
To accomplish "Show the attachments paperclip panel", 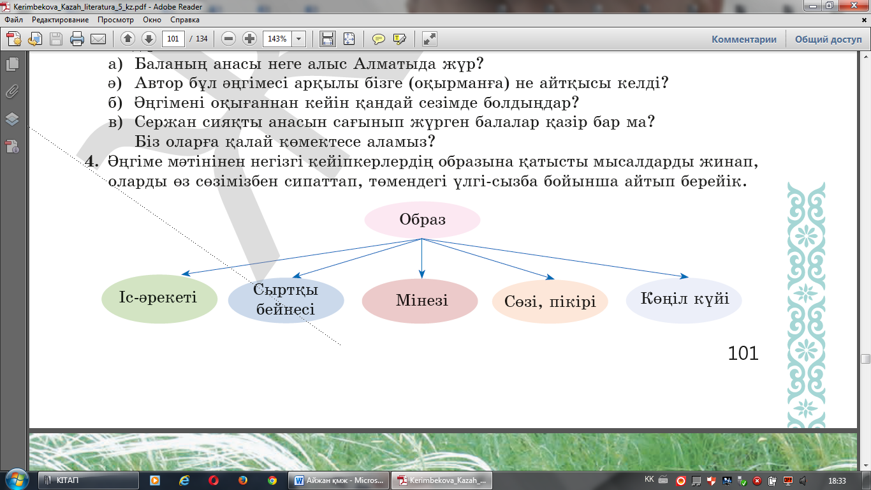I will click(x=12, y=91).
